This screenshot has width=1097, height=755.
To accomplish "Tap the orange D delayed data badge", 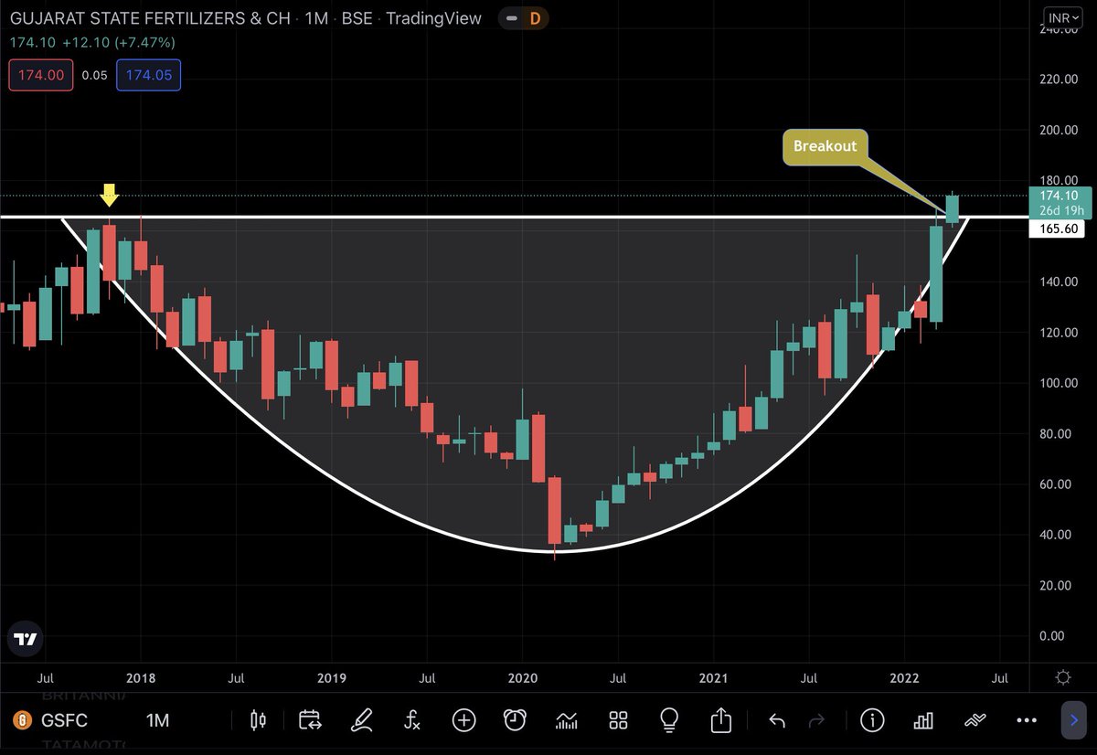I will pyautogui.click(x=535, y=18).
